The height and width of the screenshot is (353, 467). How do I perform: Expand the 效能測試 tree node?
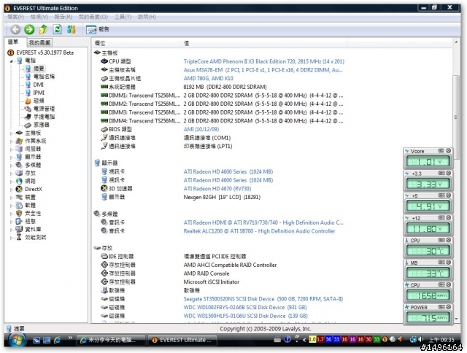(12, 238)
